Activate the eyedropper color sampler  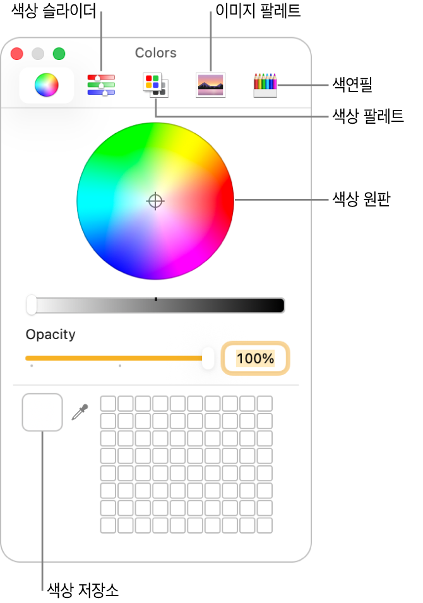[x=80, y=413]
